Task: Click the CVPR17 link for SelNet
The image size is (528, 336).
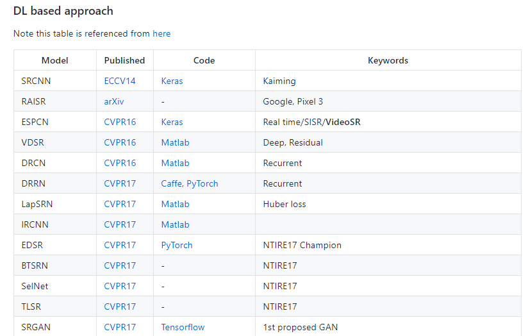Action: [x=120, y=286]
